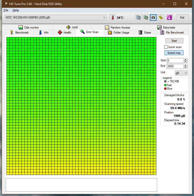Switch to the Benchmark tab

(x=20, y=32)
